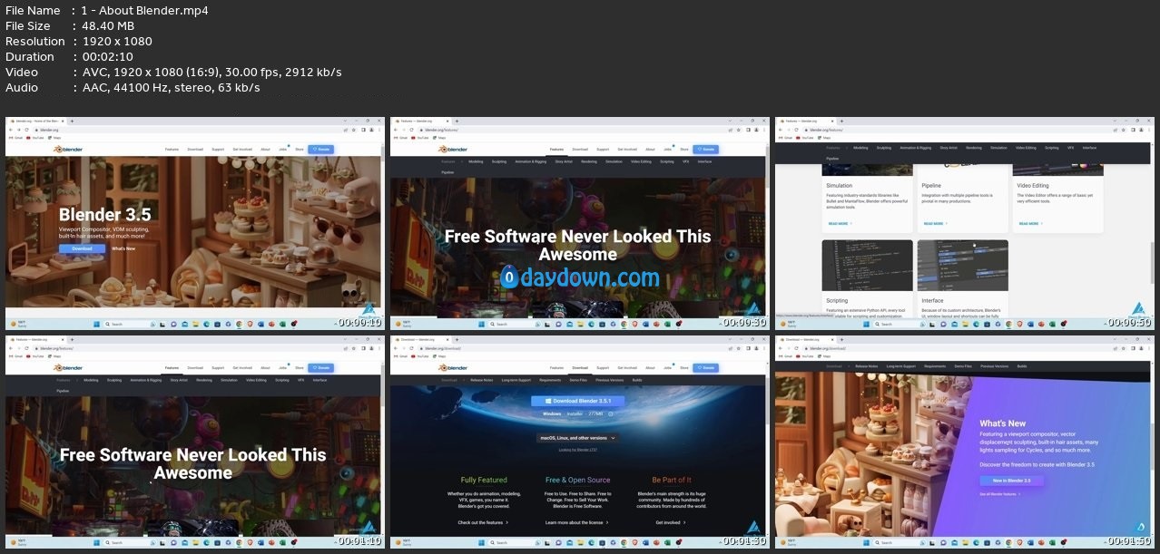The width and height of the screenshot is (1160, 554).
Task: In the 00:00:10 frame, click the bookmark star icon
Action: (x=354, y=131)
